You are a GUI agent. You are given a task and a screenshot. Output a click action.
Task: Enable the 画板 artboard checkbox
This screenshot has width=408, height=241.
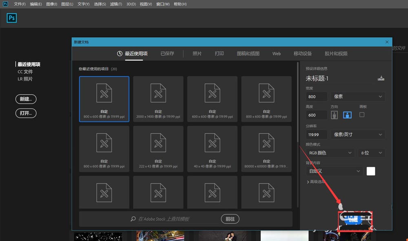361,115
